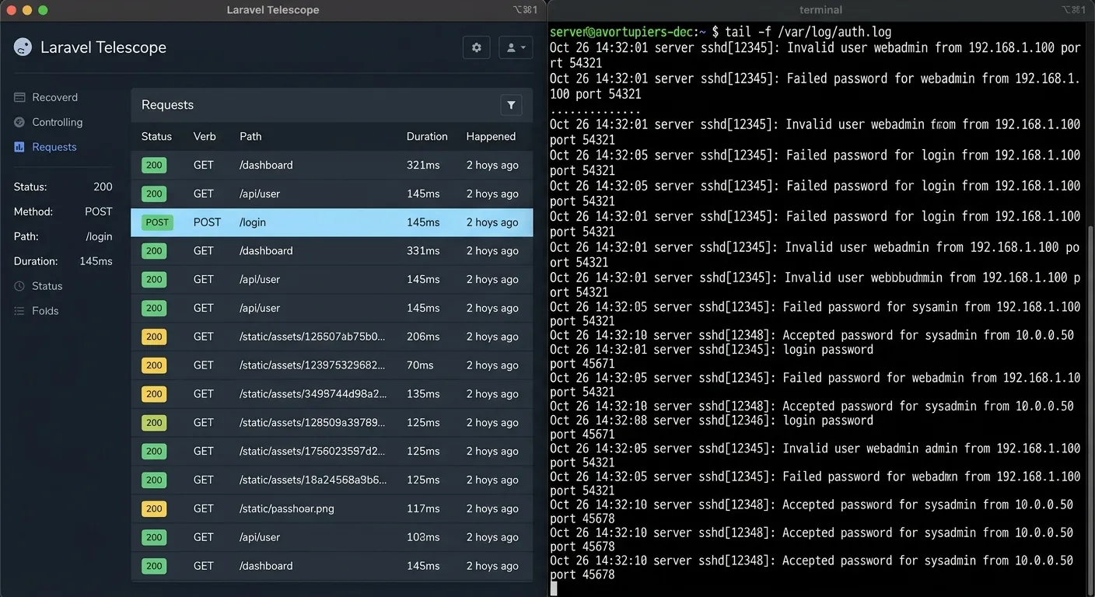Click 200 badge on /dashboard 331ms row

click(154, 250)
